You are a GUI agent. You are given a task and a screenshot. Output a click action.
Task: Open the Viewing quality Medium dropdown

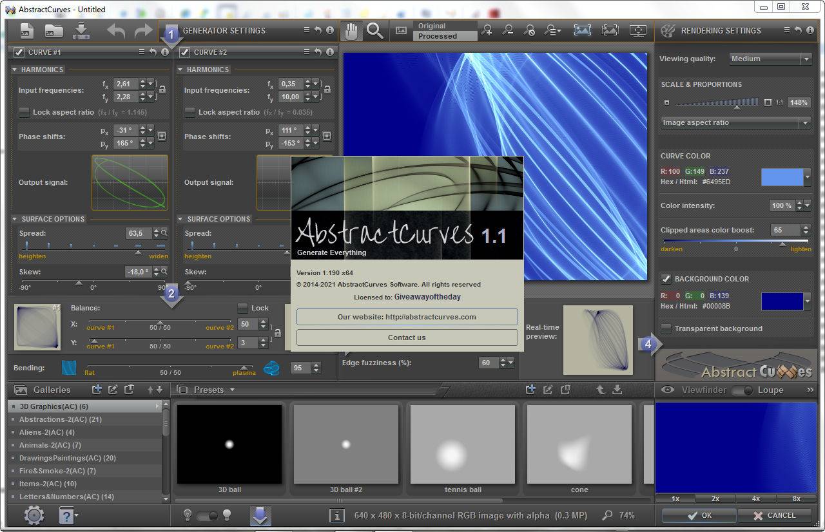(770, 59)
